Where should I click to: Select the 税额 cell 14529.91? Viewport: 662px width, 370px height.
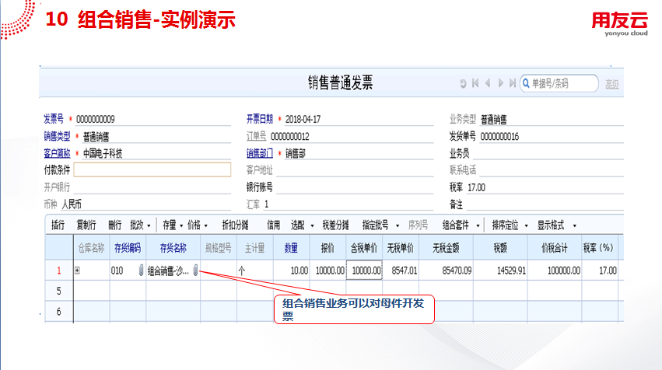pos(500,271)
